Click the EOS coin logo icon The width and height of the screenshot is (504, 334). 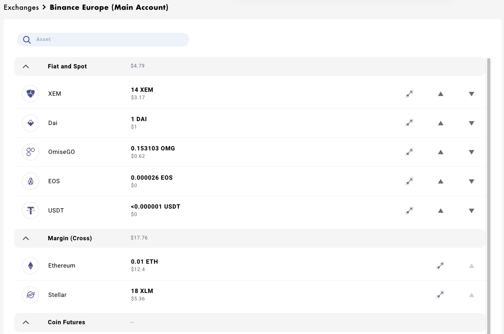coord(30,181)
